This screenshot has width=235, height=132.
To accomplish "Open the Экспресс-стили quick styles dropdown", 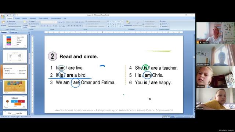I will coord(137,23).
